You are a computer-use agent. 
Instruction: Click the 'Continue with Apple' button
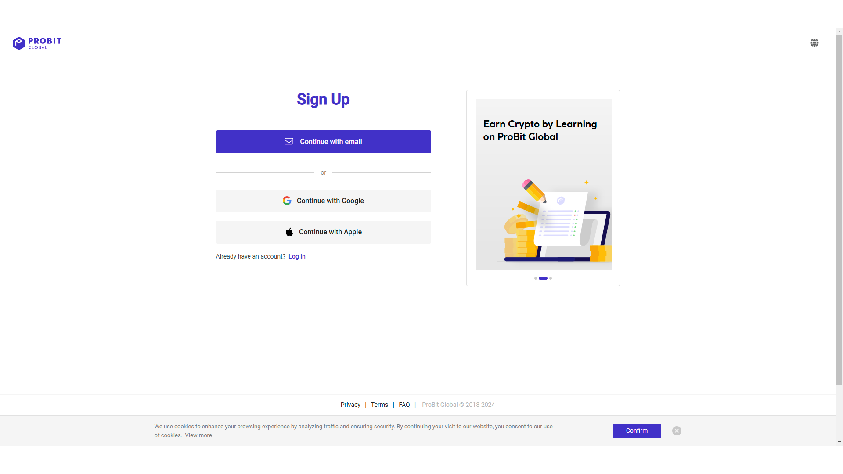coord(323,232)
